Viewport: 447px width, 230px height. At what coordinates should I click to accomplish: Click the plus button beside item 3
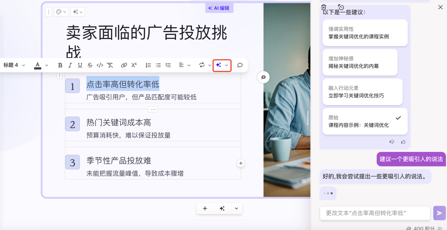pyautogui.click(x=241, y=163)
